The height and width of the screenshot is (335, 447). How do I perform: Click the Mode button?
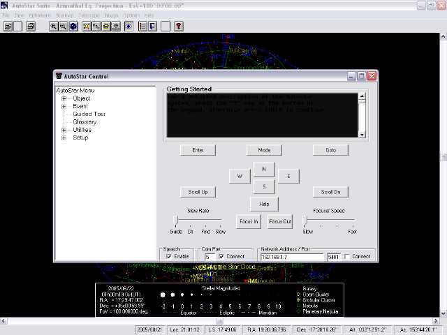coord(264,150)
